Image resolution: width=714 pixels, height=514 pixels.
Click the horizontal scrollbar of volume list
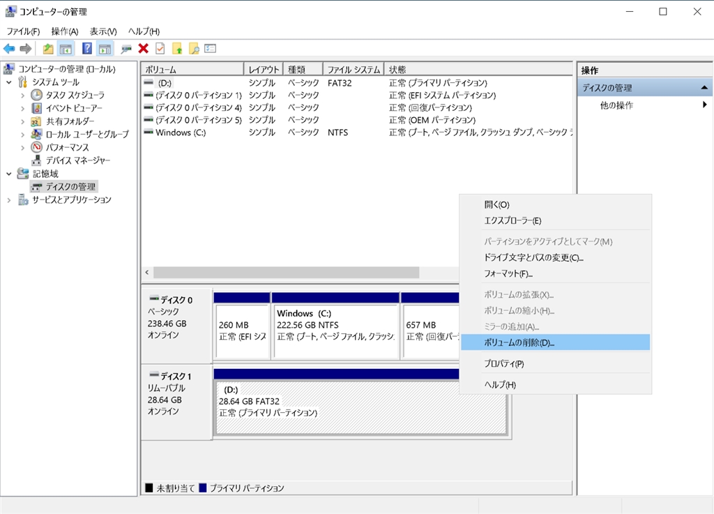click(x=286, y=273)
